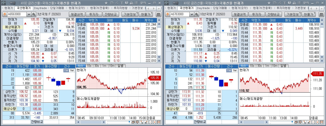
Task: Click the search magnifier next to A6763000
Action: click(197, 14)
